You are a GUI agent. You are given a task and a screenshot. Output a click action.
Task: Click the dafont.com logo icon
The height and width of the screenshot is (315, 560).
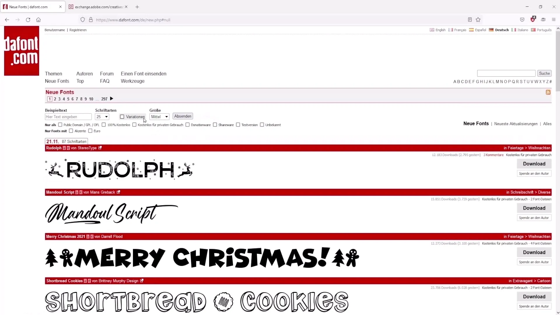[22, 50]
